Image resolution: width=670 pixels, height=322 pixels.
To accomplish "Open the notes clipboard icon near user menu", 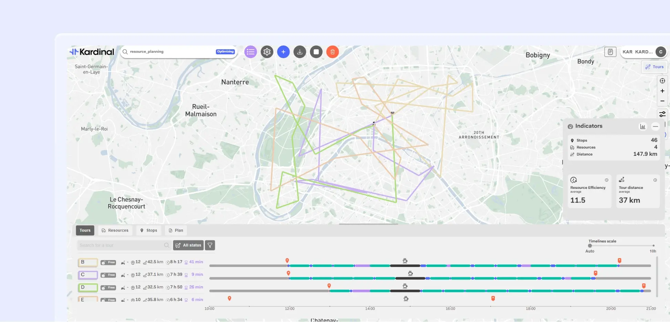I will point(610,52).
